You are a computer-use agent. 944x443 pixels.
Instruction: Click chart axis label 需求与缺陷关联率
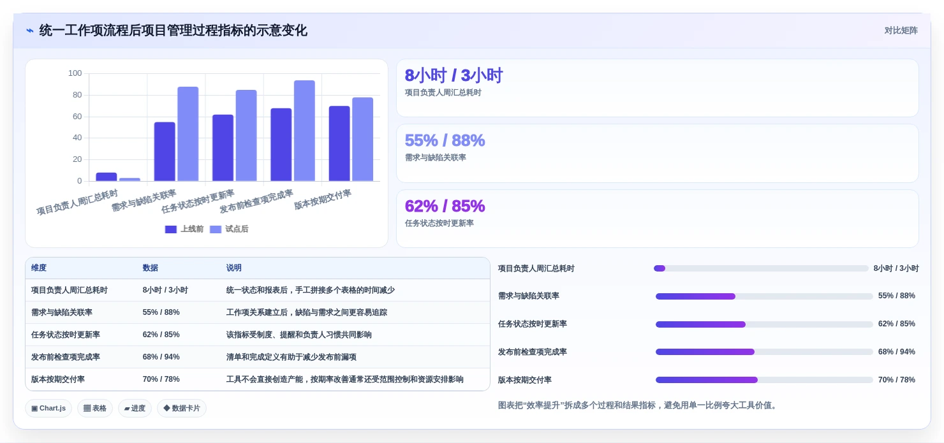(144, 200)
